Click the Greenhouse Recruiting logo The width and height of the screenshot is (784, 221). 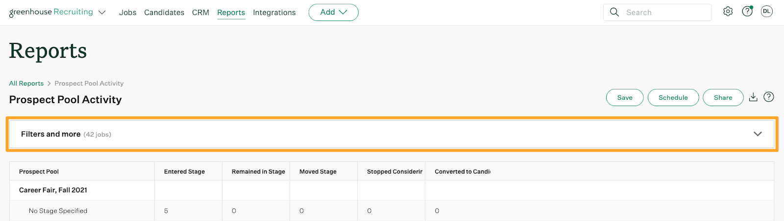pos(51,12)
